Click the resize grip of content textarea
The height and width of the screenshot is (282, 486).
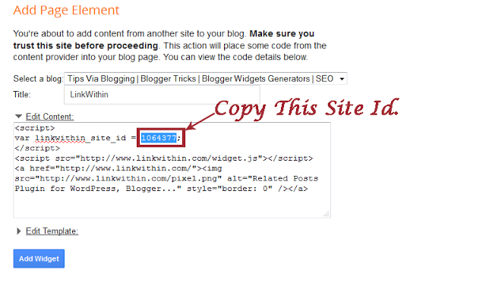[327, 214]
